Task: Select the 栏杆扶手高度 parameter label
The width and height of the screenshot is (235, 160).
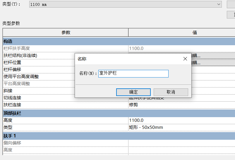Action: click(x=17, y=48)
